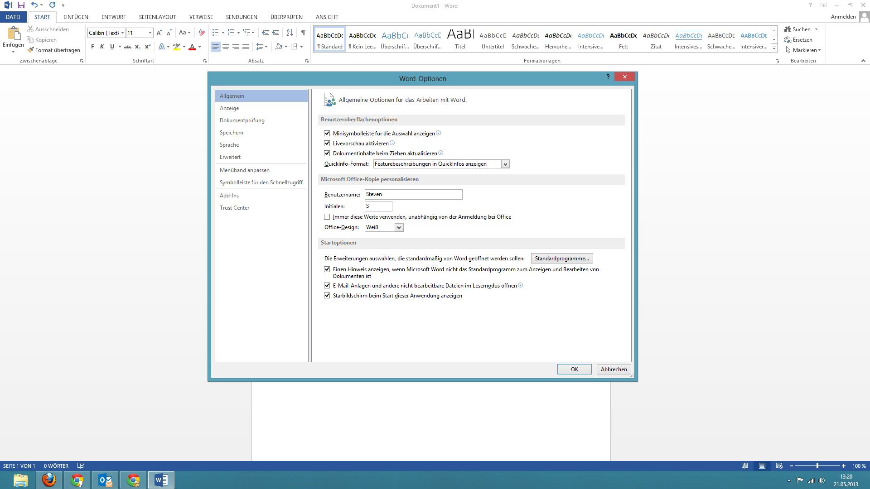Toggle paragraph marks with the ¶ icon
This screenshot has width=870, height=489.
click(x=303, y=33)
